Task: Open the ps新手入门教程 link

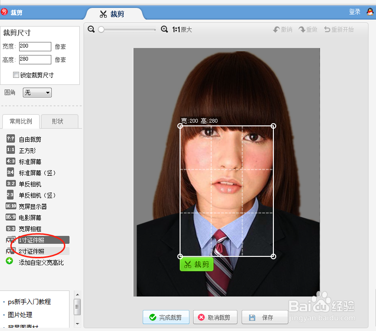Action: (29, 302)
